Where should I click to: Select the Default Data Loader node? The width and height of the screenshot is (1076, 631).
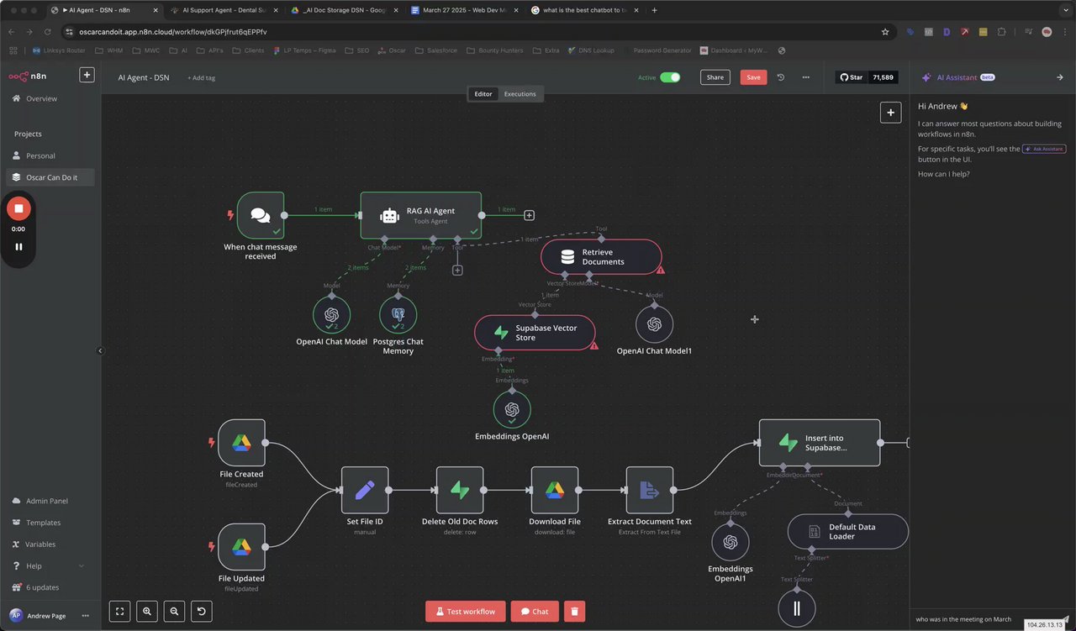tap(848, 532)
